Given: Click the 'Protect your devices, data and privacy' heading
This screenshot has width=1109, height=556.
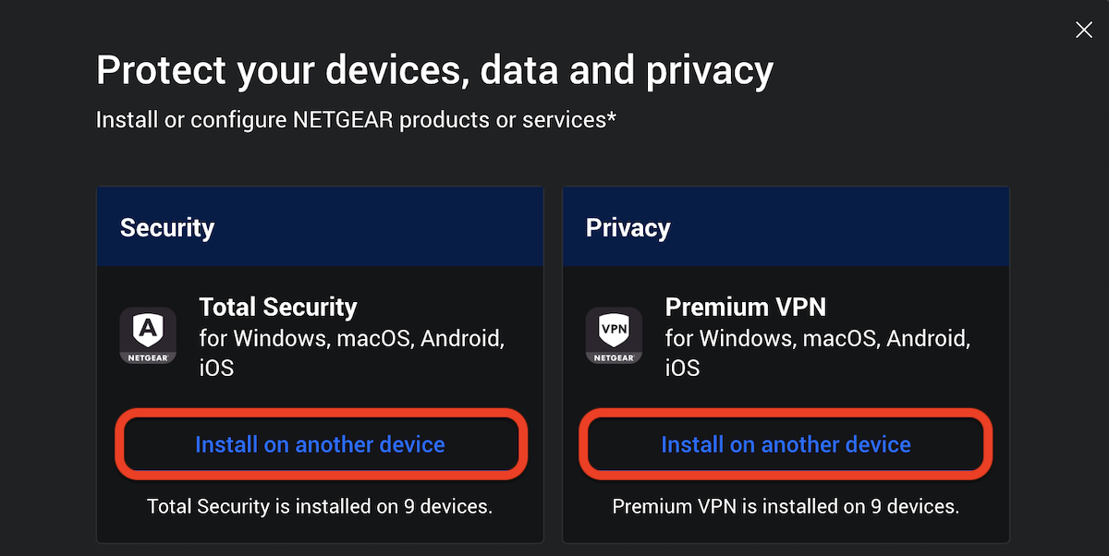Looking at the screenshot, I should pyautogui.click(x=434, y=72).
